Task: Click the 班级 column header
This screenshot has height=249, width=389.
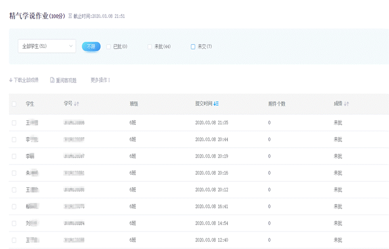Action: (134, 104)
